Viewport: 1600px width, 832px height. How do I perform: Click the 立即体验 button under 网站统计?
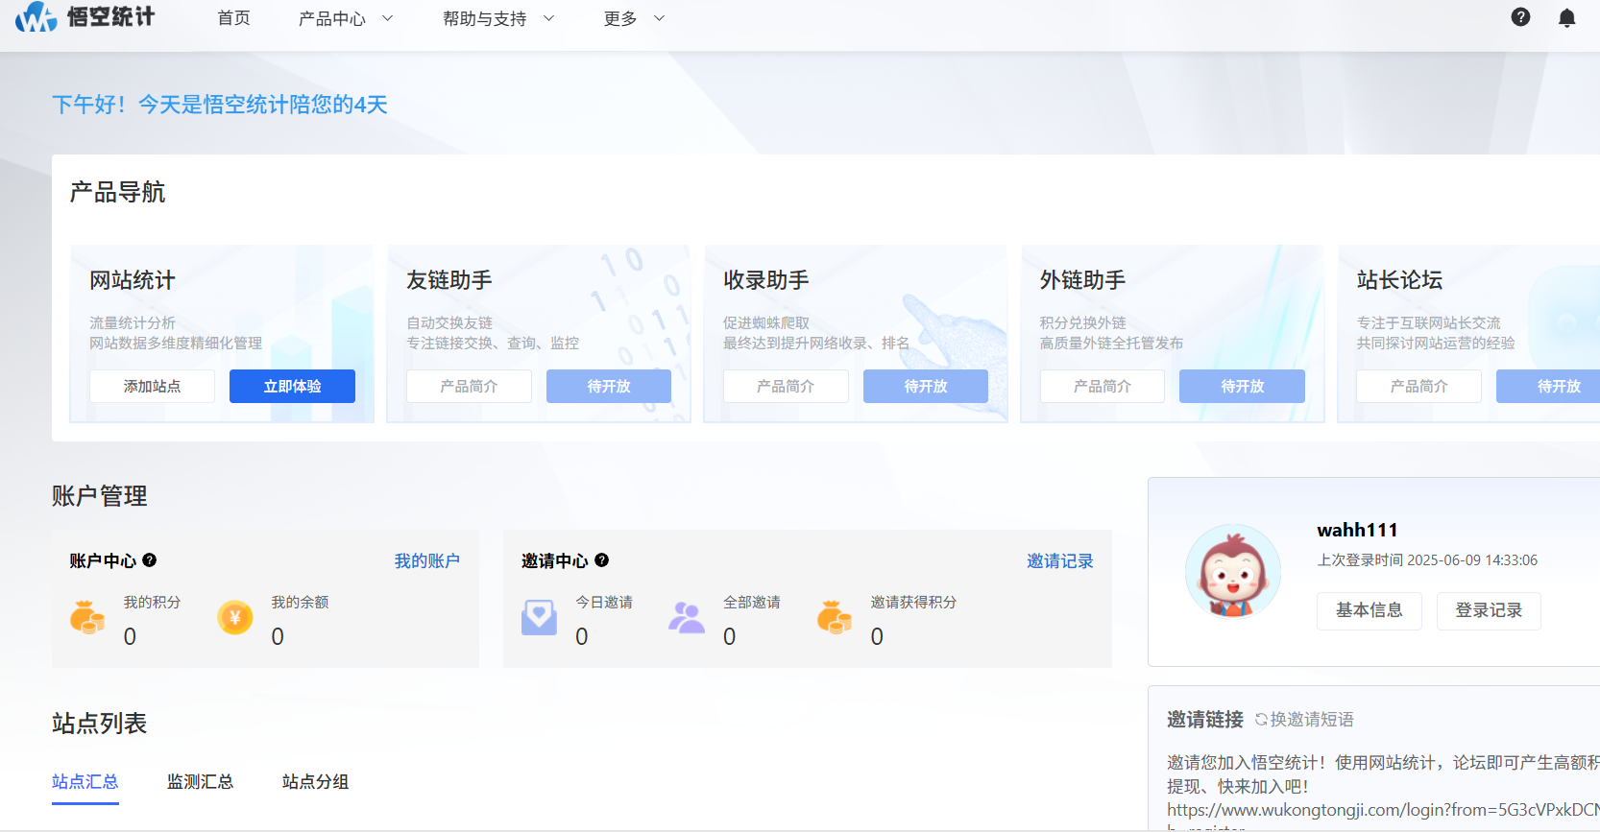click(292, 386)
